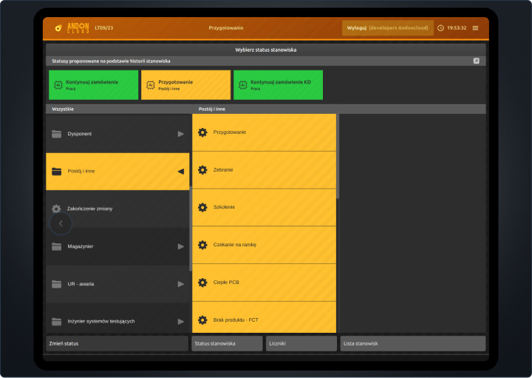Close the suggested statuses panel
The width and height of the screenshot is (532, 378).
tap(477, 61)
